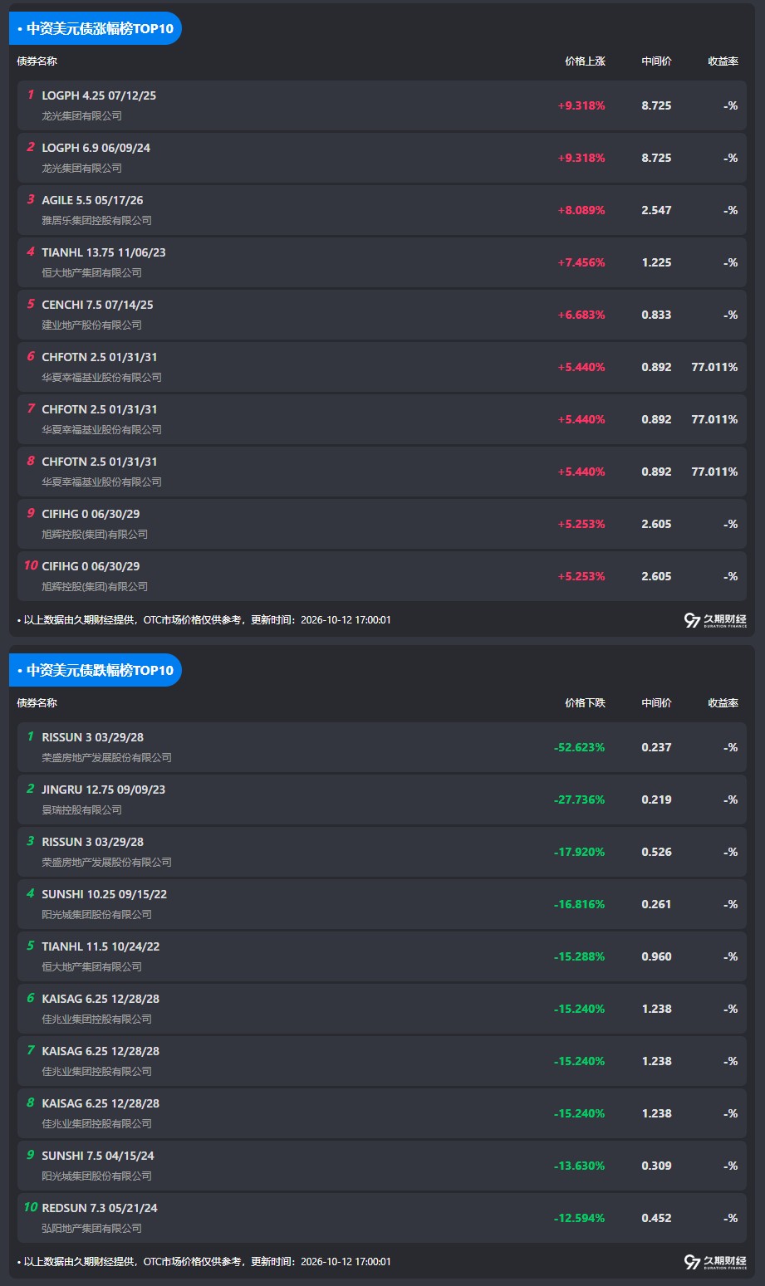Click issuer name 景瑞控股有限公司
The width and height of the screenshot is (765, 1286).
(82, 810)
